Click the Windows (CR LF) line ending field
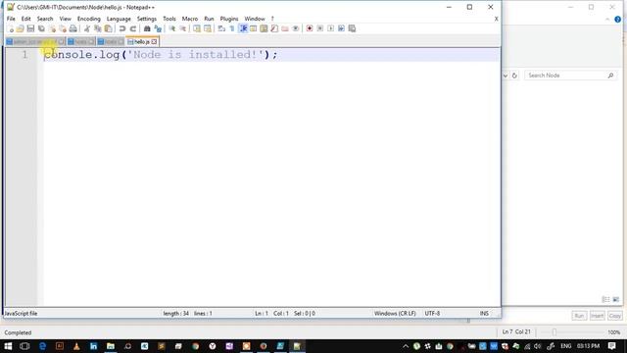This screenshot has height=353, width=627. click(395, 314)
